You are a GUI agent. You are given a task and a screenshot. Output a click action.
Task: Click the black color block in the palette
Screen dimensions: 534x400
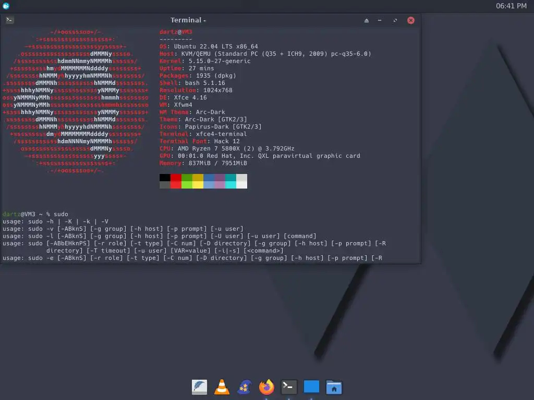(x=165, y=178)
